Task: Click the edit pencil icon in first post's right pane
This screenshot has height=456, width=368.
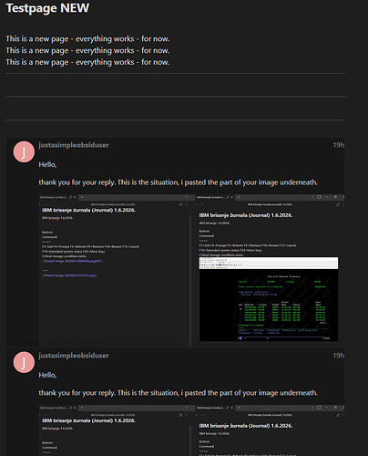Action: coord(338,204)
